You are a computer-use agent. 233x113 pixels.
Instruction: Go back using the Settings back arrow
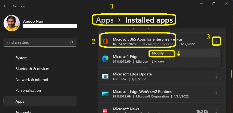[6, 6]
